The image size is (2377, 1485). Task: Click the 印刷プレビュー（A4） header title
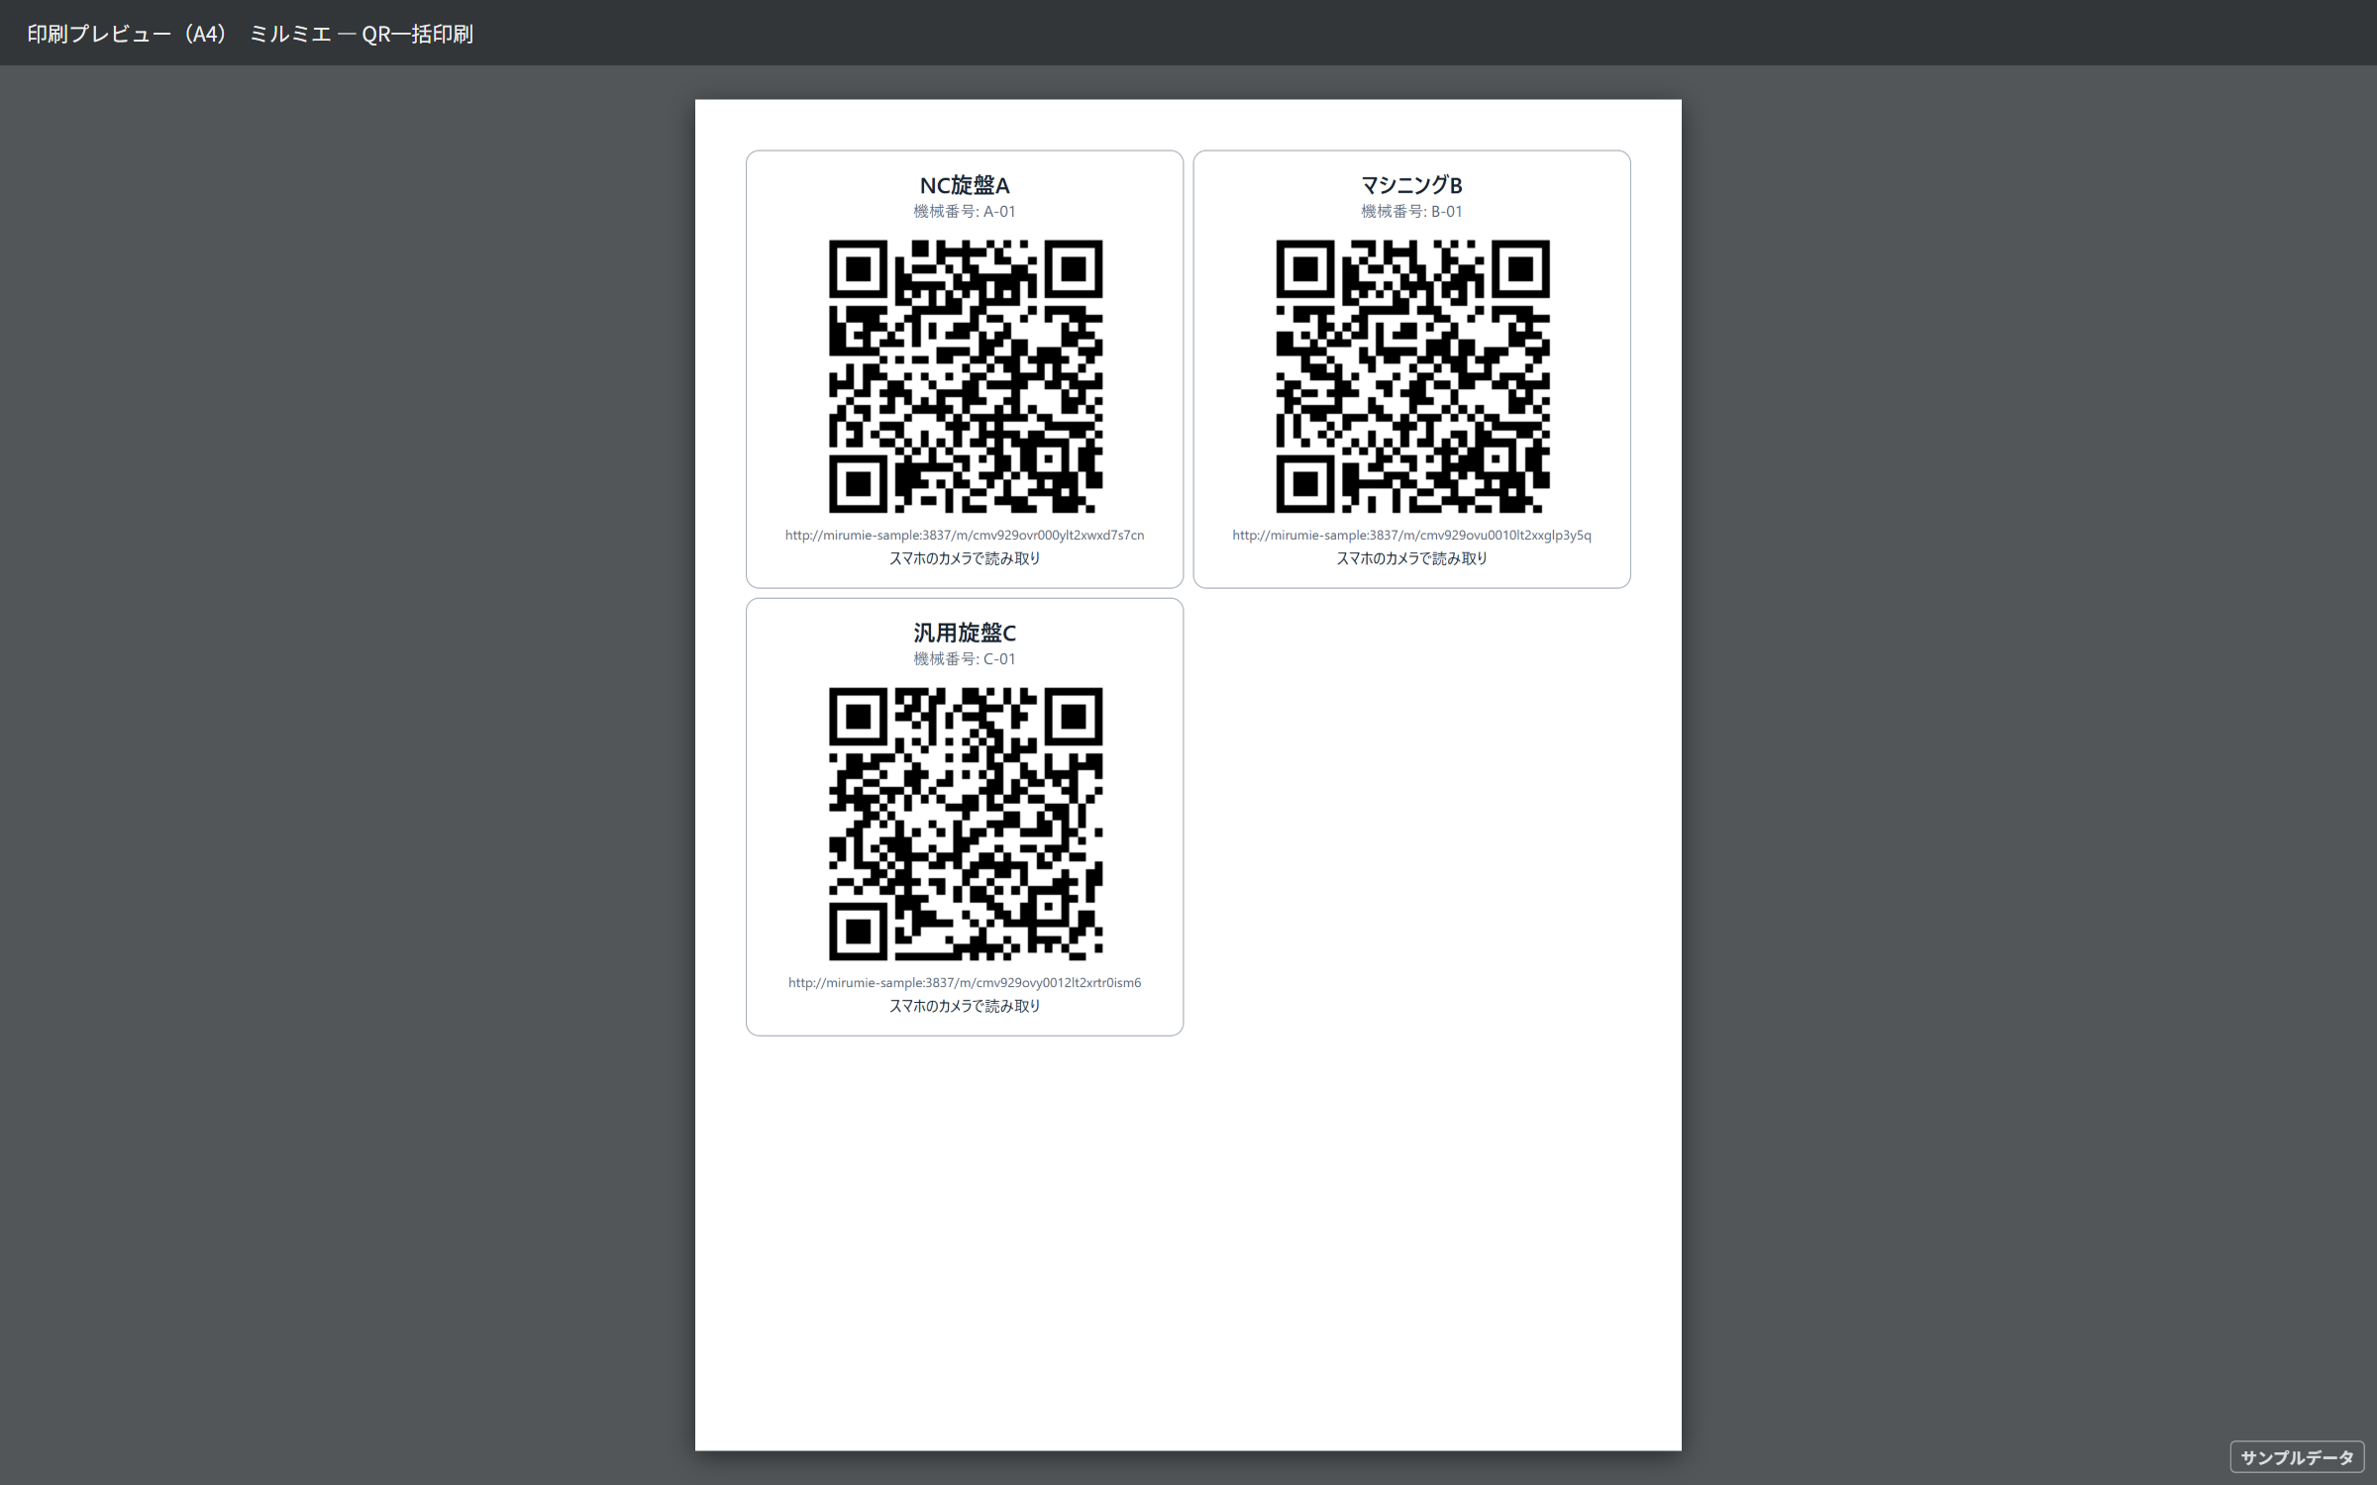(129, 34)
